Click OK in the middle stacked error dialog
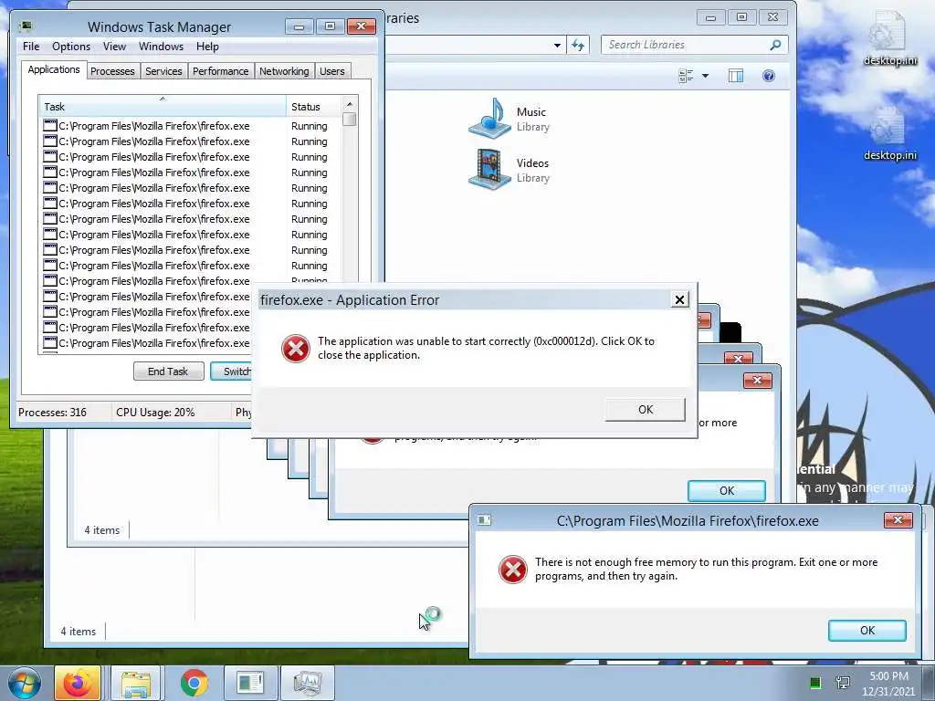Image resolution: width=935 pixels, height=701 pixels. (726, 490)
